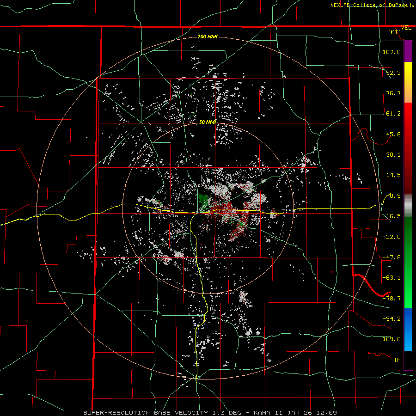Select the -63.1 scale value
The height and width of the screenshot is (416, 416).
392,278
